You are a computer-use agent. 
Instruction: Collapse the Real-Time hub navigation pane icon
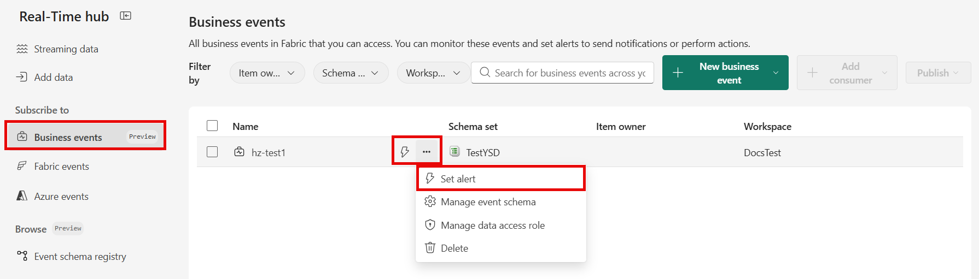coord(126,16)
